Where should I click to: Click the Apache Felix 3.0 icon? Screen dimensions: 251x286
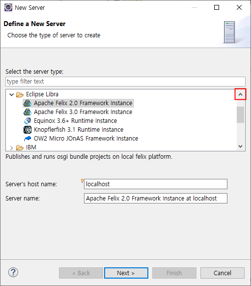click(x=28, y=112)
